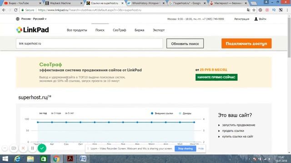Open the Регистрация link
The image size is (291, 163).
(241, 19)
